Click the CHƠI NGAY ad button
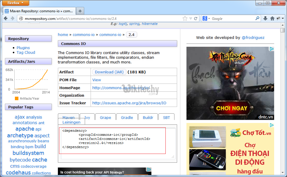This screenshot has width=287, height=177. coord(231,108)
